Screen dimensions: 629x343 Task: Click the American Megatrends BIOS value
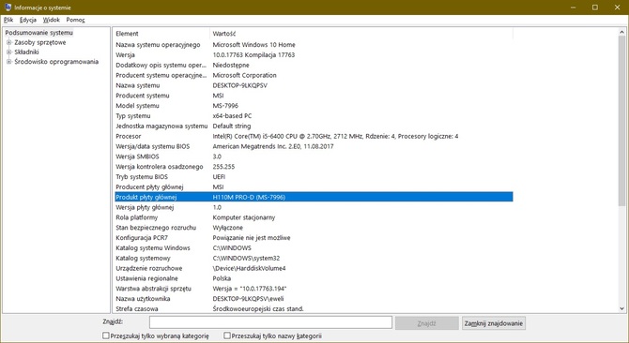pyautogui.click(x=273, y=146)
